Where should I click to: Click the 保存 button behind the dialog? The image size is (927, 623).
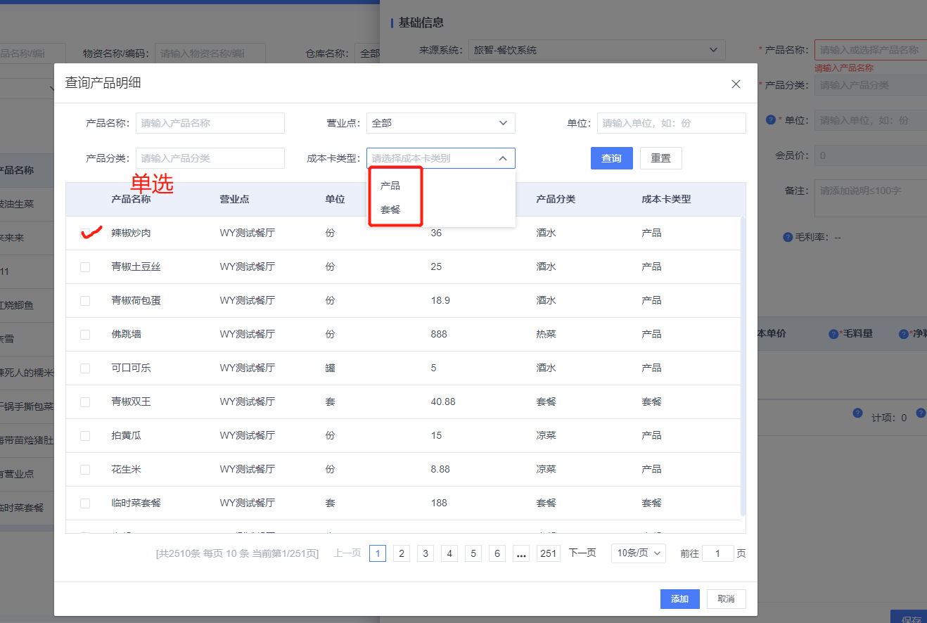coord(910,617)
